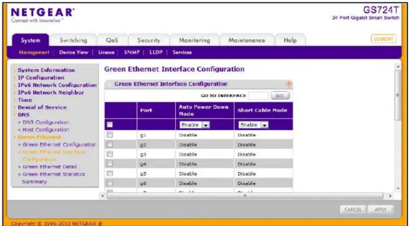Click the vertical scrollbar down arrow
Viewport: 409px width, 226px height.
(x=398, y=188)
